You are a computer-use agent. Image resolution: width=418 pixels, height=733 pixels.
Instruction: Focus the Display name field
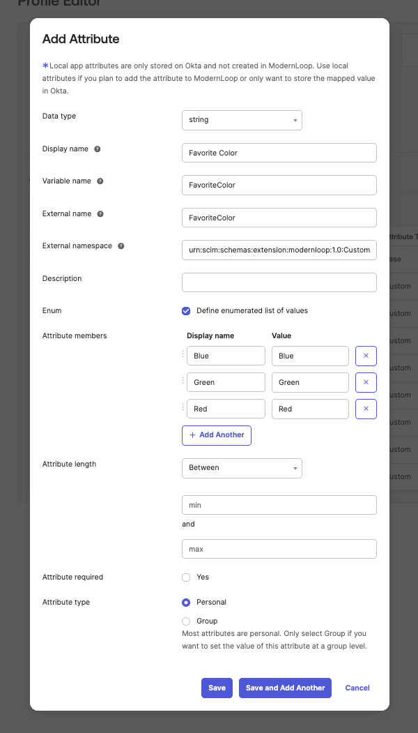click(279, 153)
